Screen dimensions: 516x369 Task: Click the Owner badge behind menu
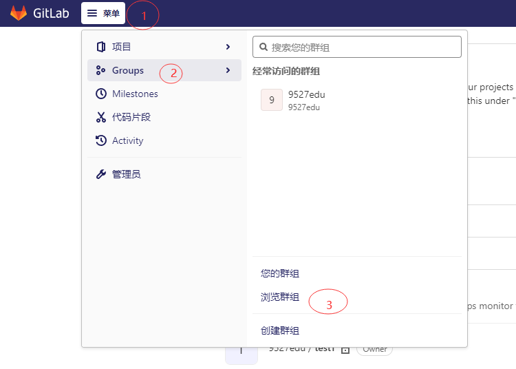tap(374, 350)
